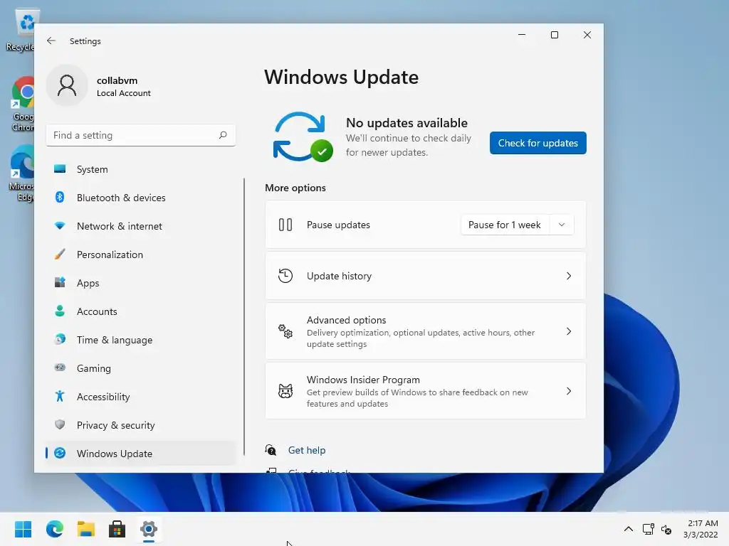Click the Update history clock icon

click(285, 276)
